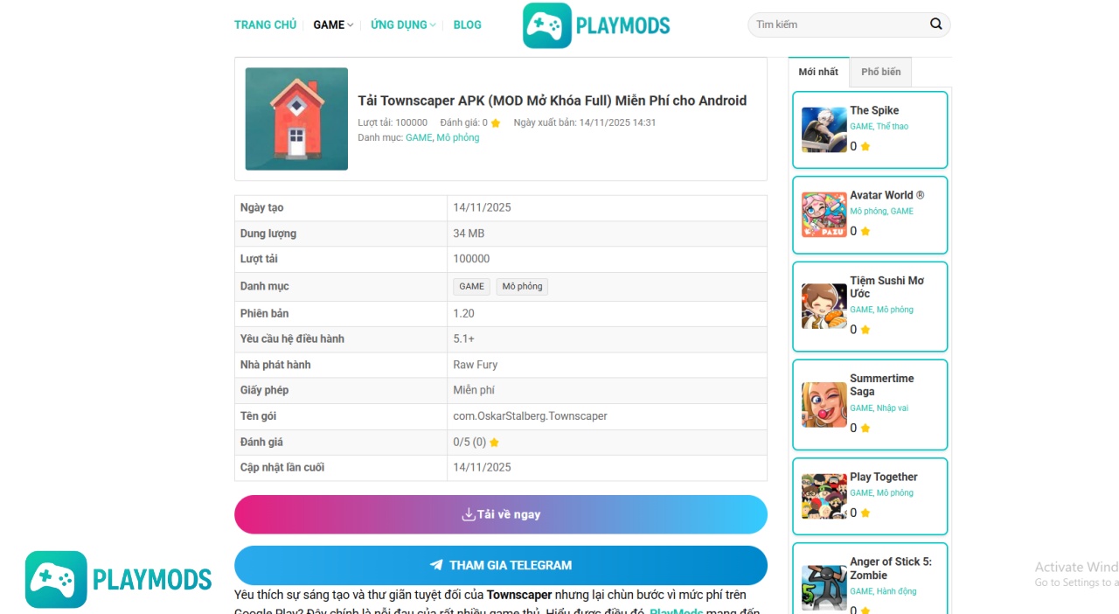Screen dimensions: 1119x614
Task: Switch to the Phổ biến tab
Action: 880,72
